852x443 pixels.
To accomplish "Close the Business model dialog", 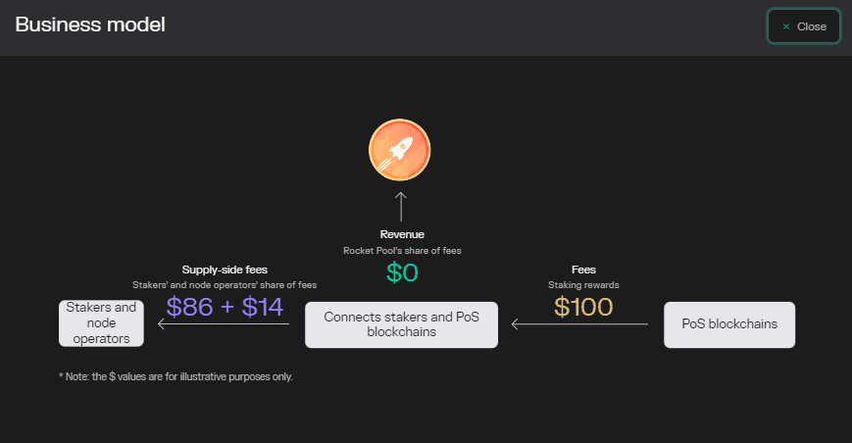I will tap(803, 26).
